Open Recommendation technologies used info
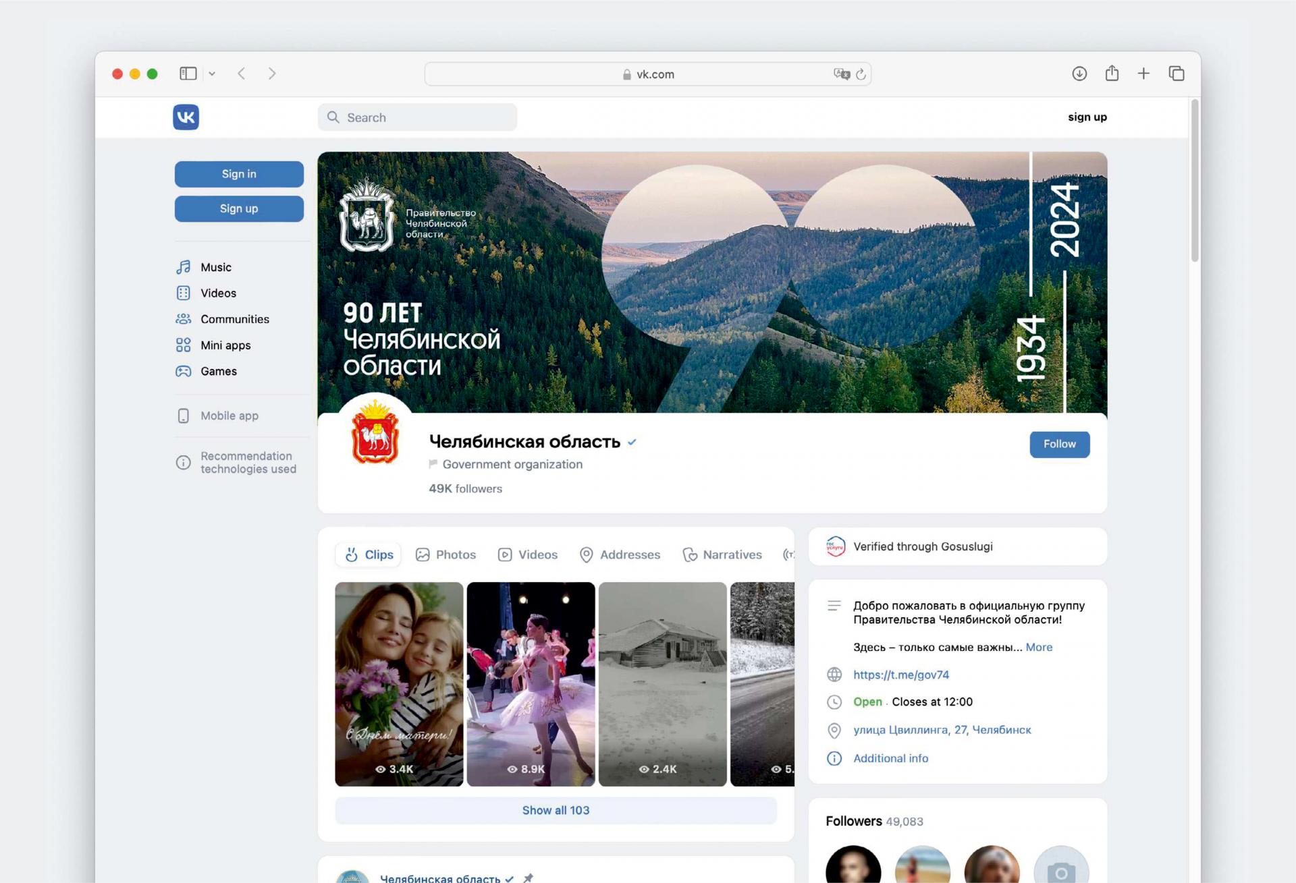This screenshot has height=883, width=1296. [248, 463]
